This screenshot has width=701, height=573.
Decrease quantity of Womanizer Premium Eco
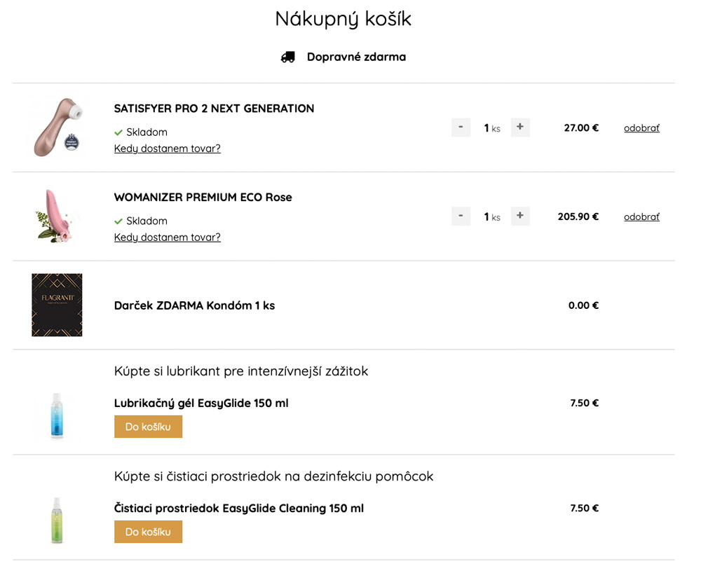(461, 216)
